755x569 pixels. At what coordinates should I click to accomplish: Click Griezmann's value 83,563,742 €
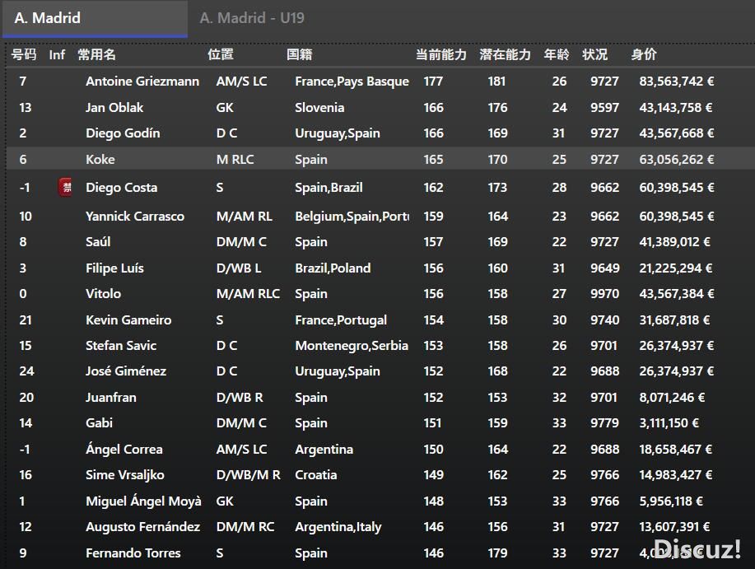pos(677,82)
